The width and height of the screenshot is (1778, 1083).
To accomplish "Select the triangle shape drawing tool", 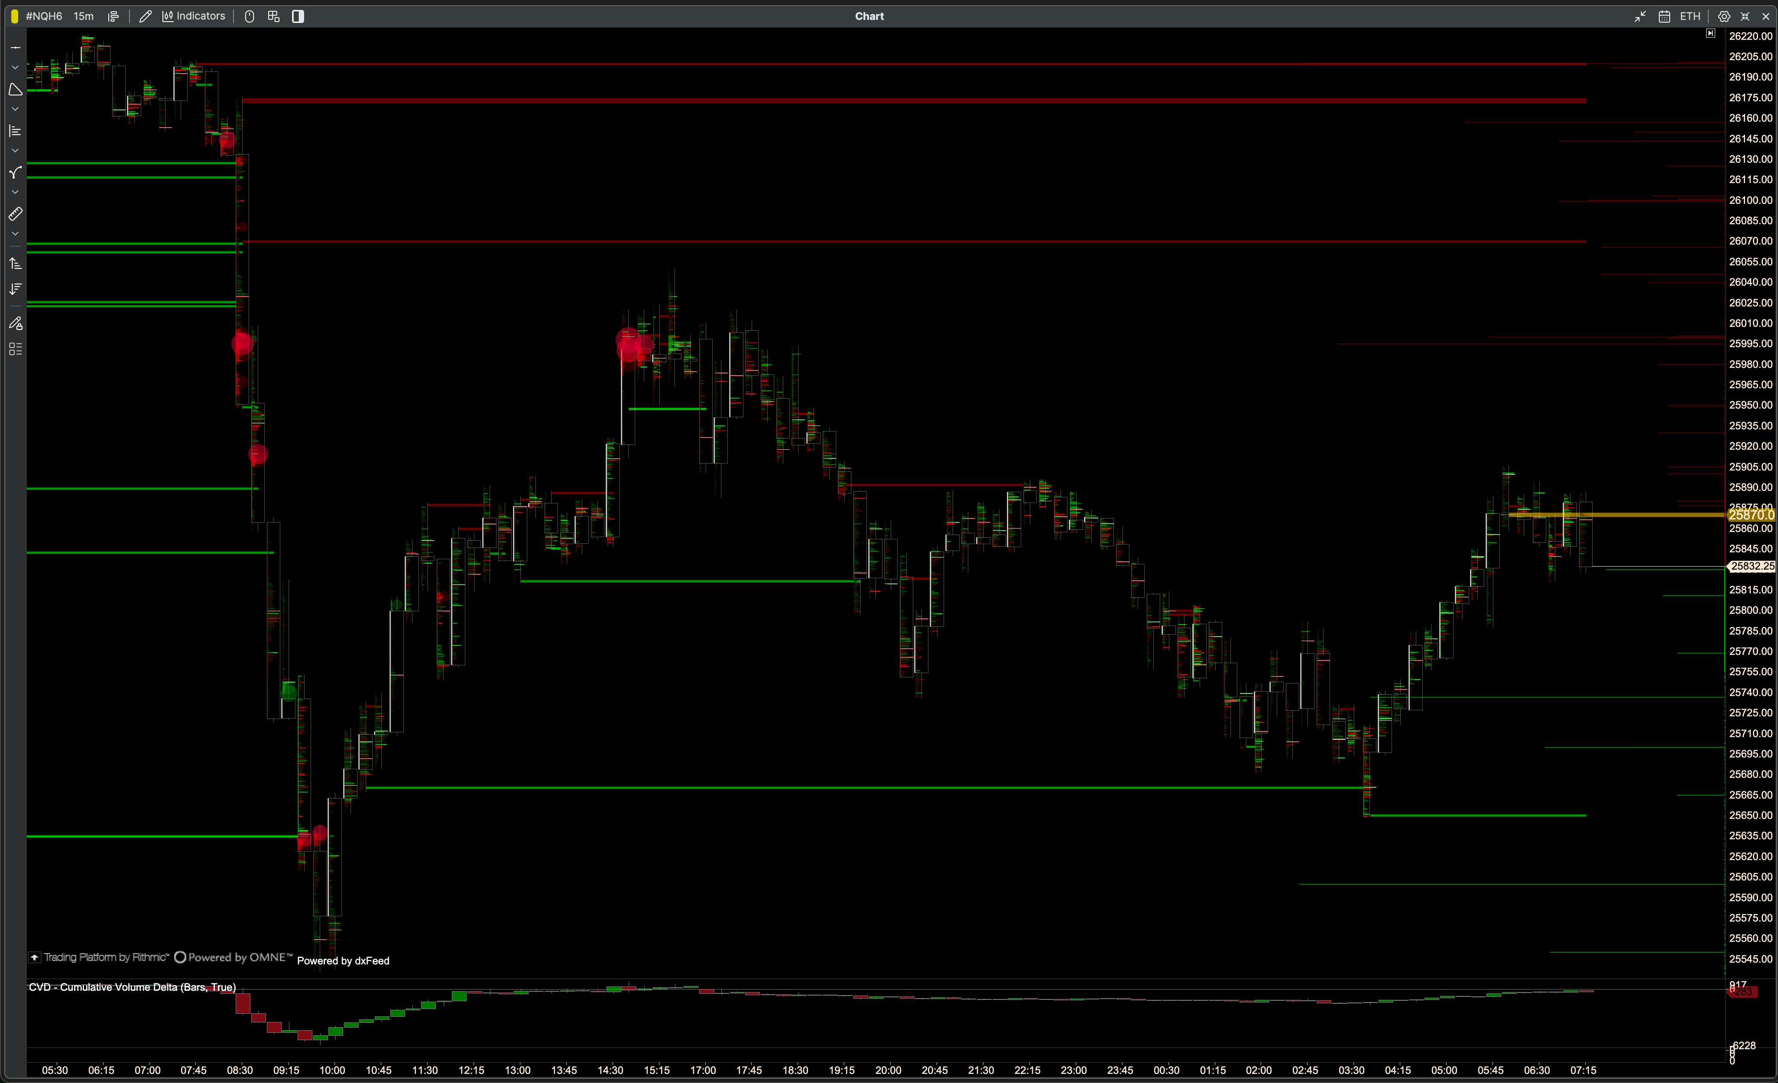I will pos(15,90).
